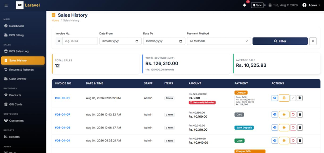Click the Amount column header
This screenshot has height=153, width=324.
pyautogui.click(x=195, y=83)
